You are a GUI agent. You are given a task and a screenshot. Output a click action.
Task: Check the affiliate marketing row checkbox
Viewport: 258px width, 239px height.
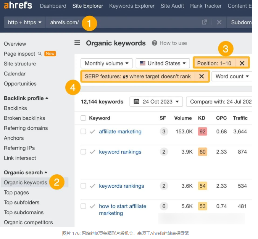tap(83, 131)
